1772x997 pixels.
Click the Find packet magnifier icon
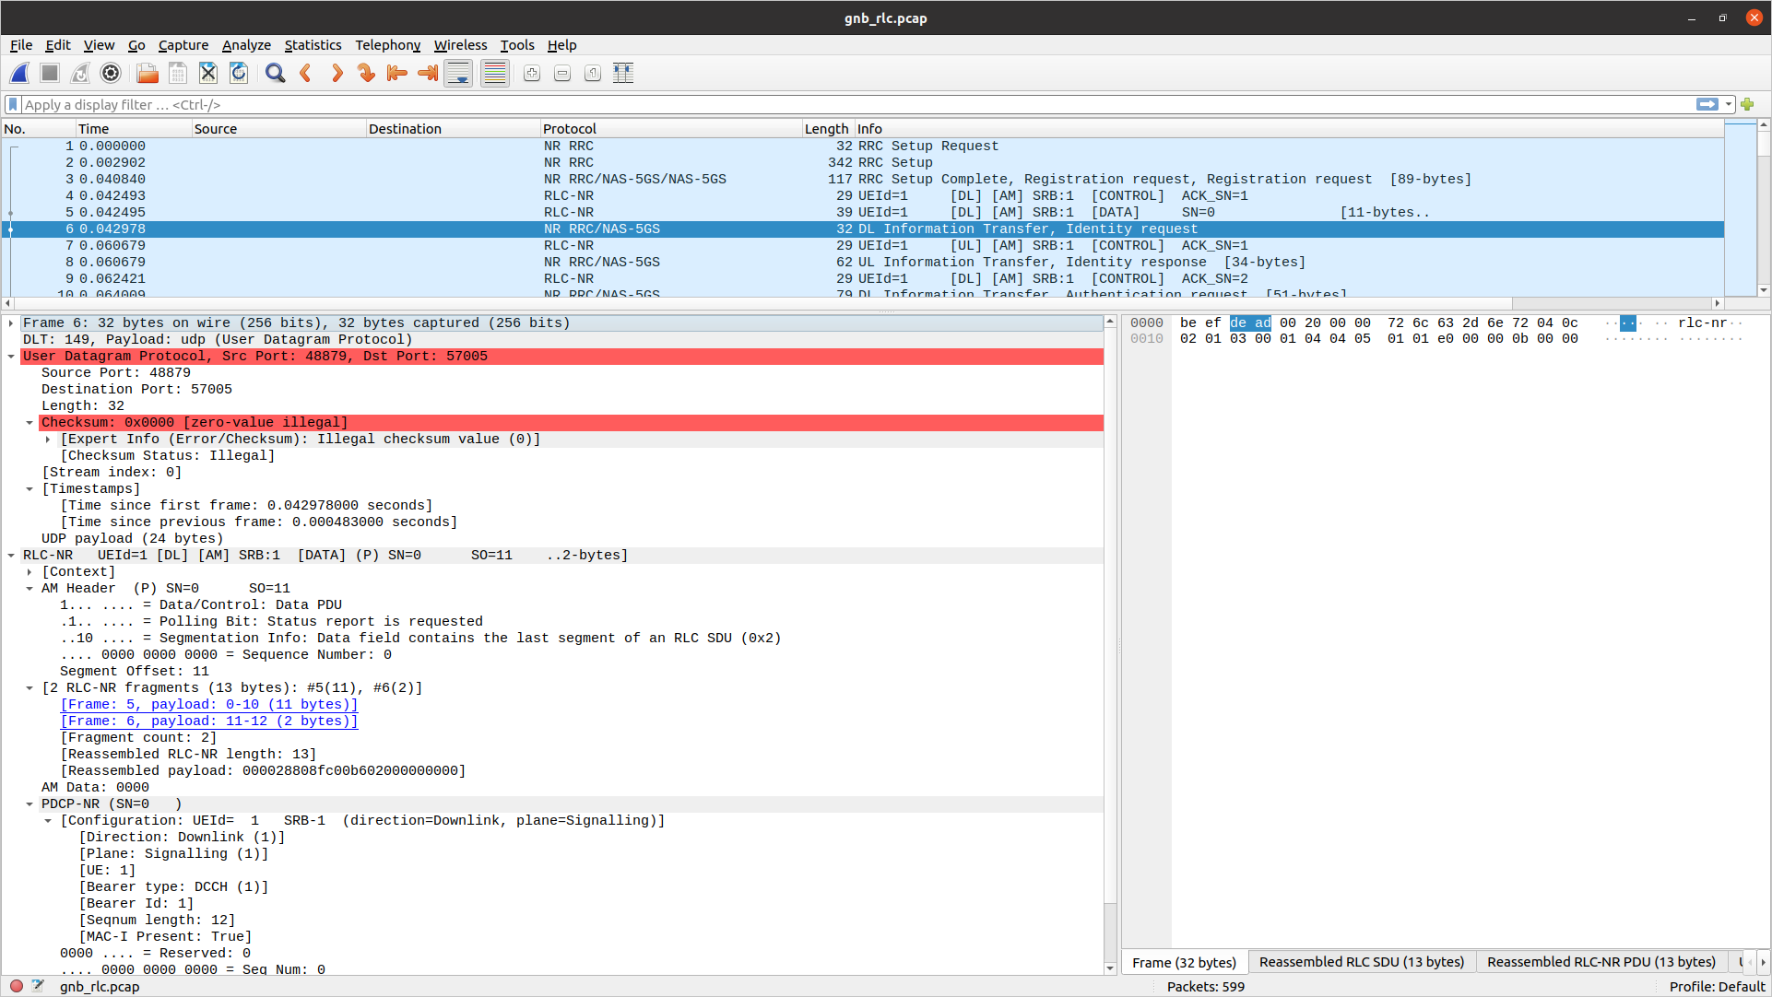[275, 74]
